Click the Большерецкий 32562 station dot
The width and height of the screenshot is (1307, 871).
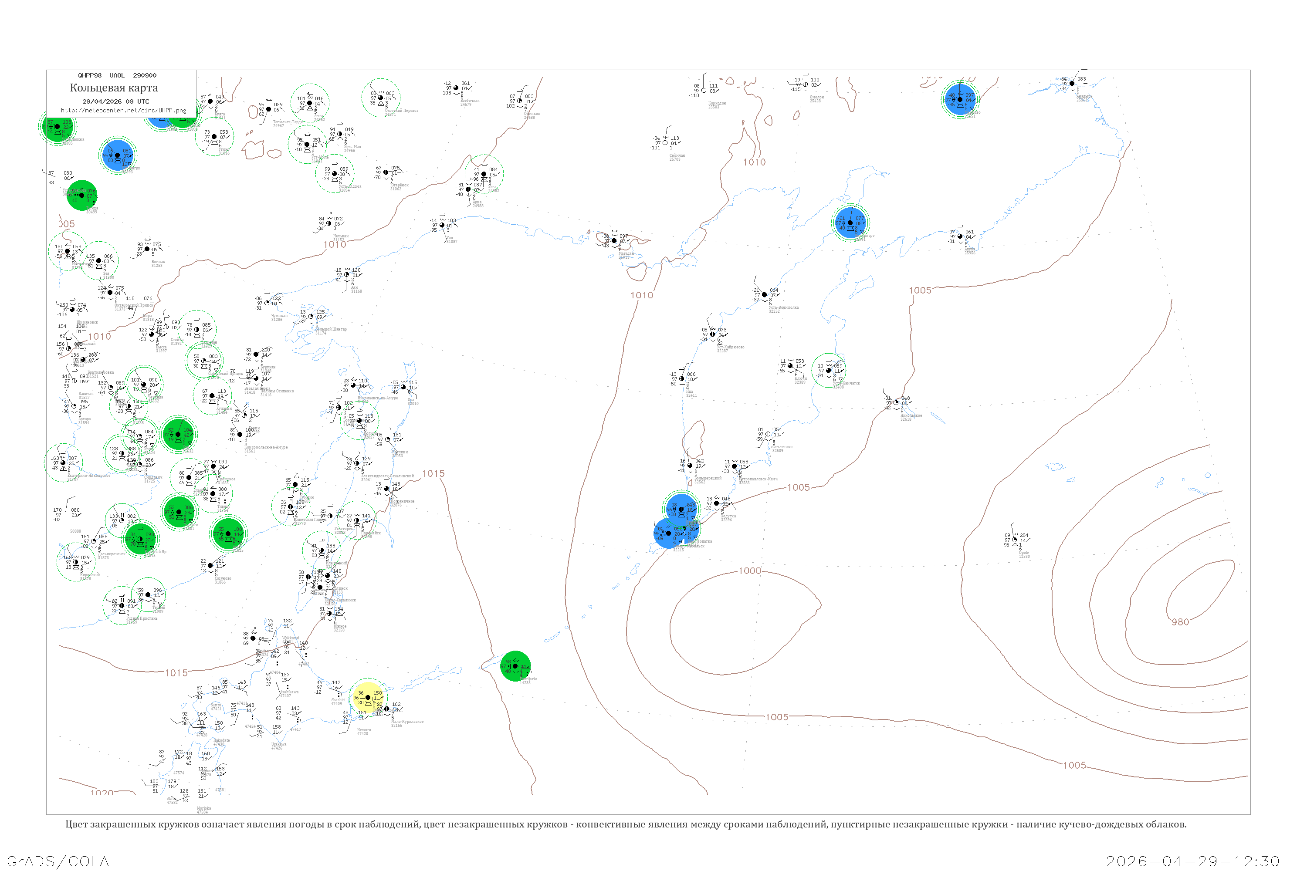690,466
